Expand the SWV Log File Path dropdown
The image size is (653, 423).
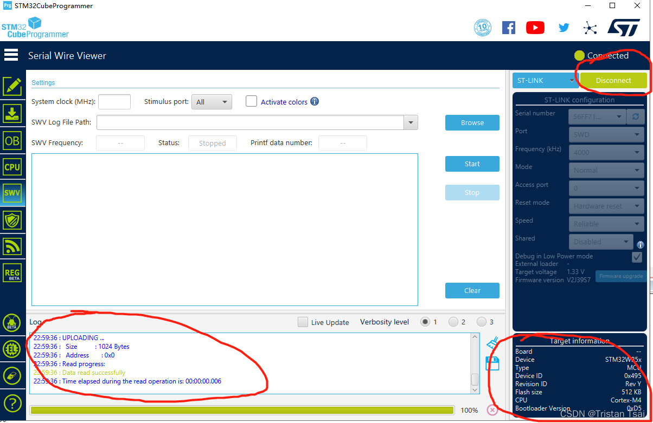[x=411, y=122]
